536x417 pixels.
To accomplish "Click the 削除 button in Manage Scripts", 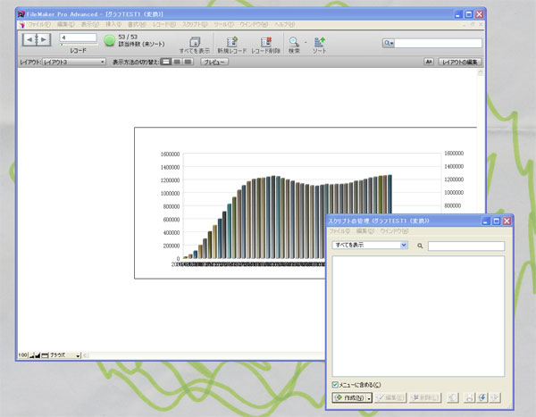I will click(425, 398).
